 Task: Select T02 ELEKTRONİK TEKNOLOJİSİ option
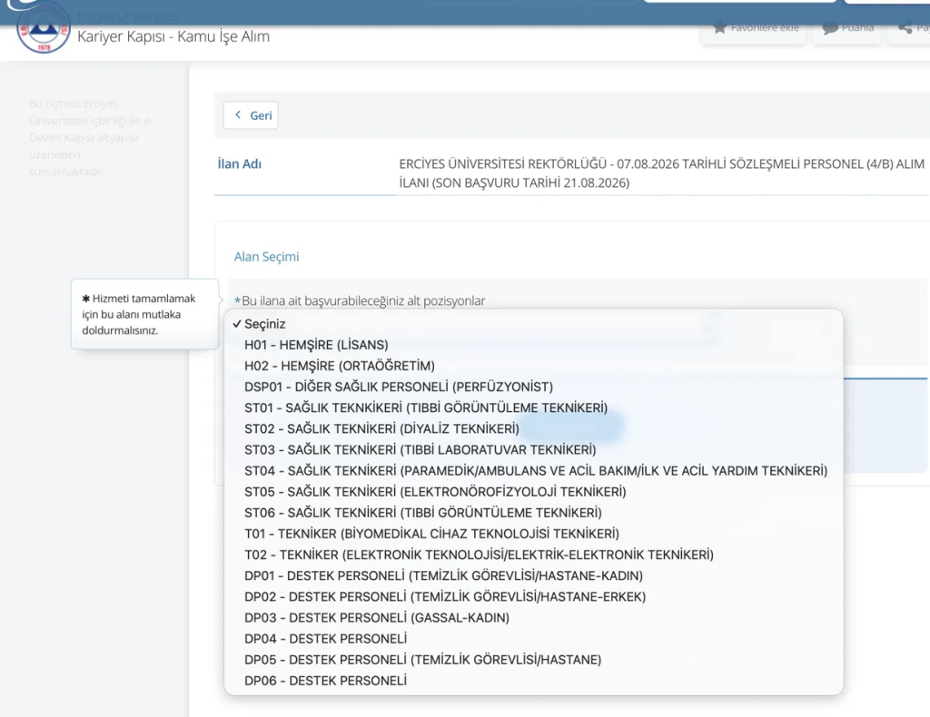(533, 555)
